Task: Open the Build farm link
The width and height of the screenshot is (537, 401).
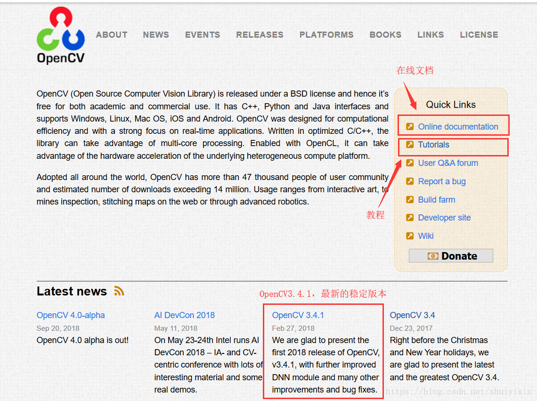Action: tap(437, 199)
